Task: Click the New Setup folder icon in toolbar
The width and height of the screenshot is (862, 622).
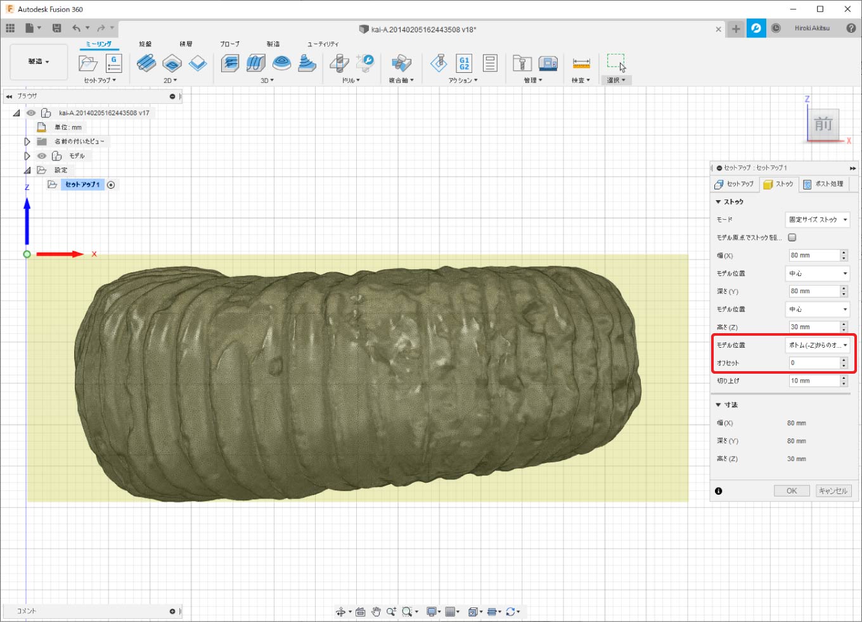Action: click(x=87, y=63)
